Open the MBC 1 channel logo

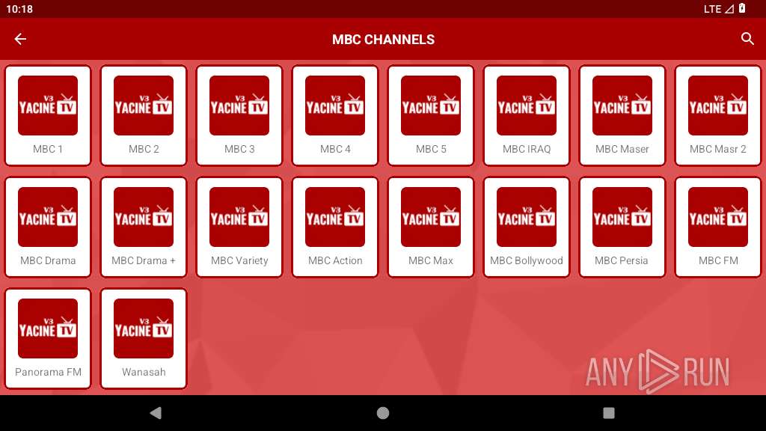pos(48,106)
